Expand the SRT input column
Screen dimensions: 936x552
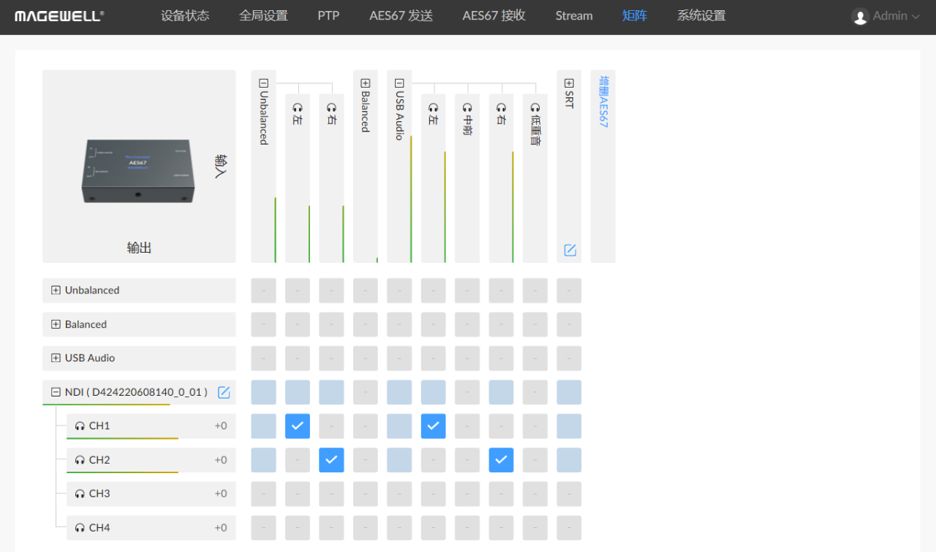[x=569, y=83]
